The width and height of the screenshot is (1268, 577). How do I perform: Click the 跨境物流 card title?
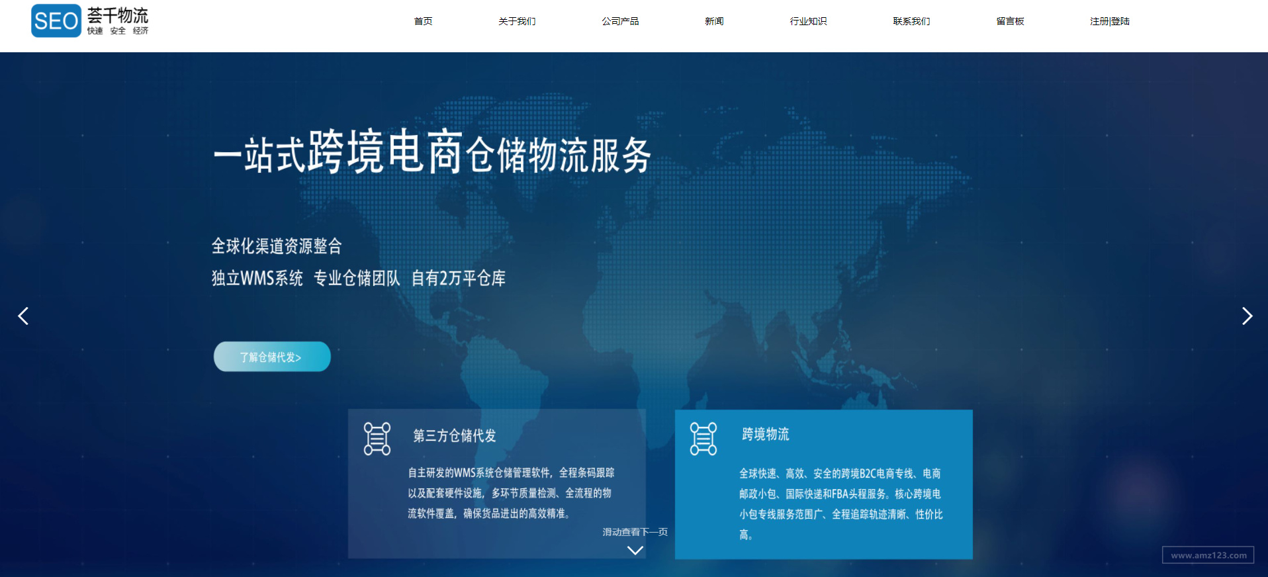[766, 434]
